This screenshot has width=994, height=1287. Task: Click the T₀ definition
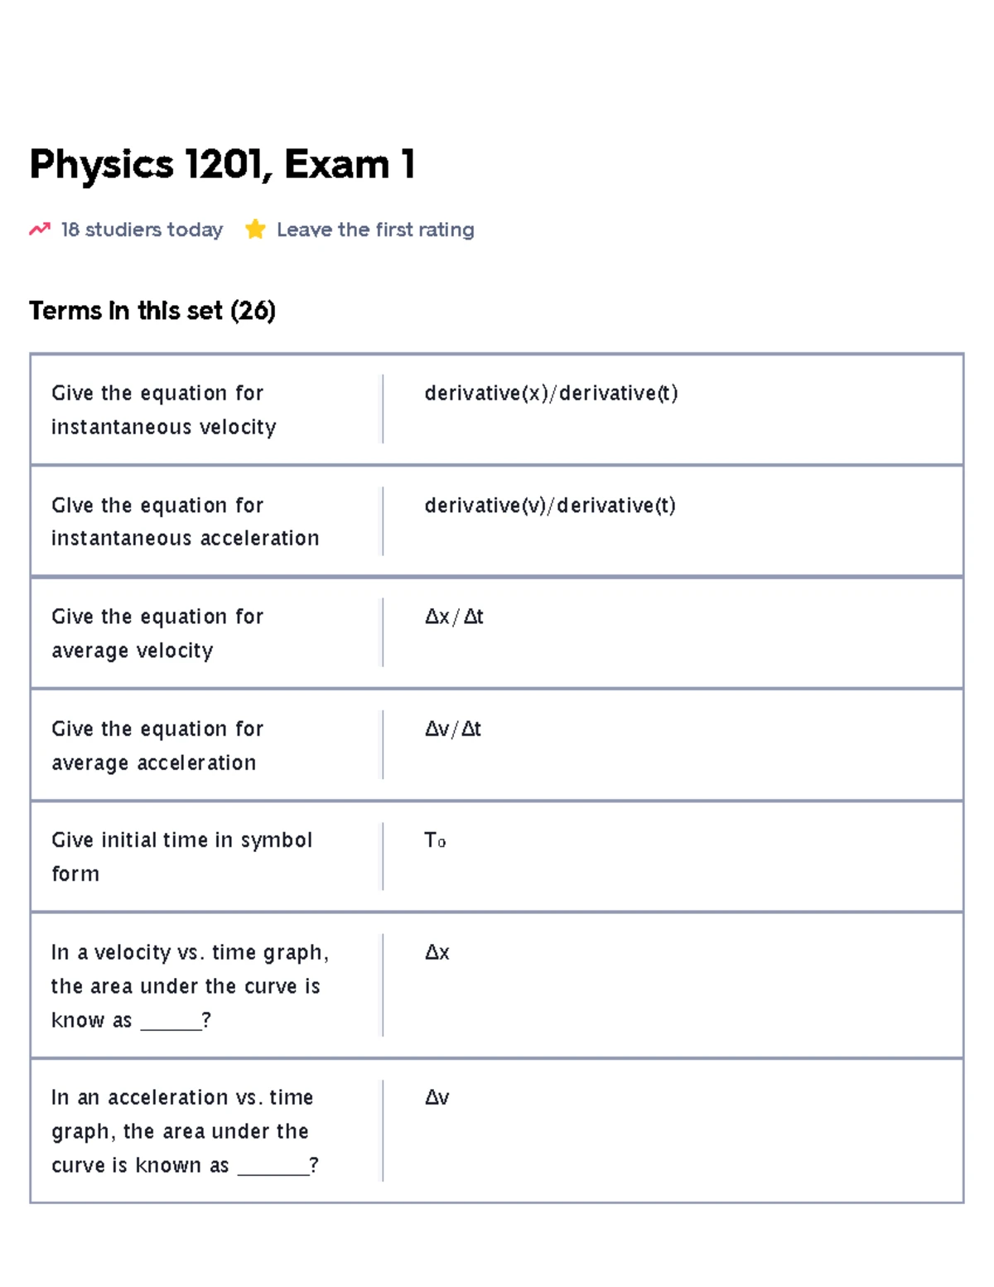click(x=435, y=840)
